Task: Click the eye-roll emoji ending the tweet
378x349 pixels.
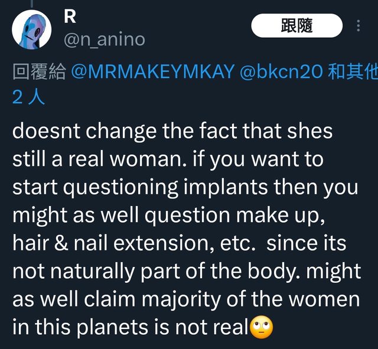Action: [x=259, y=328]
